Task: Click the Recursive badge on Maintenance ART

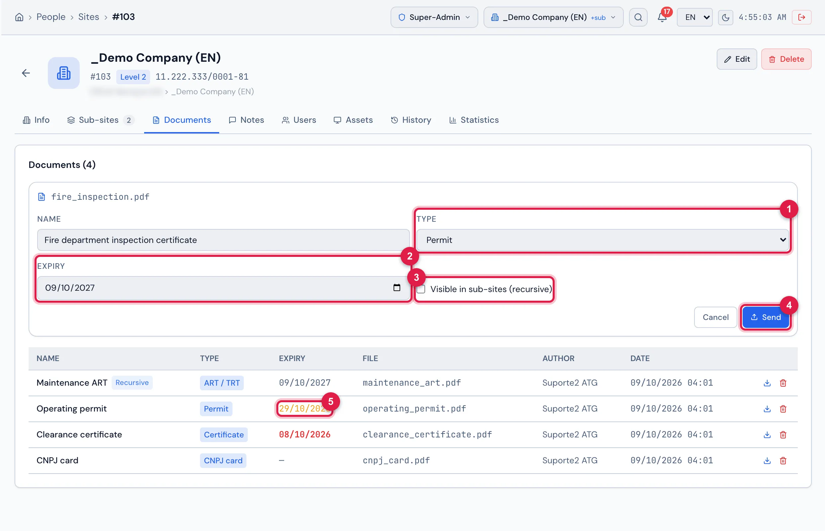Action: [132, 383]
